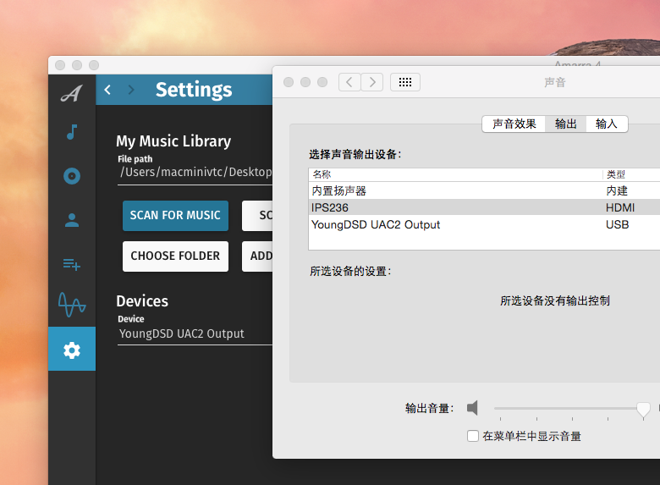Viewport: 660px width, 485px height.
Task: Click the Sound window forward arrow
Action: click(x=372, y=82)
